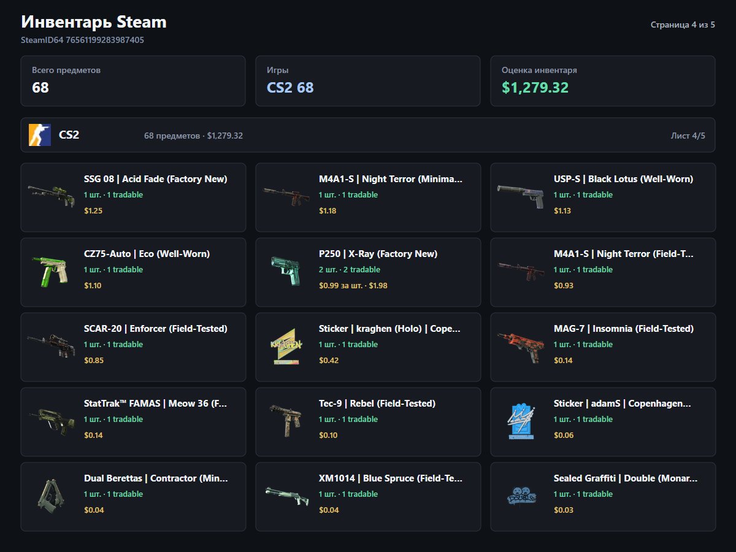The width and height of the screenshot is (736, 552).
Task: Click the Инвентарь Steam heading
Action: tap(94, 22)
